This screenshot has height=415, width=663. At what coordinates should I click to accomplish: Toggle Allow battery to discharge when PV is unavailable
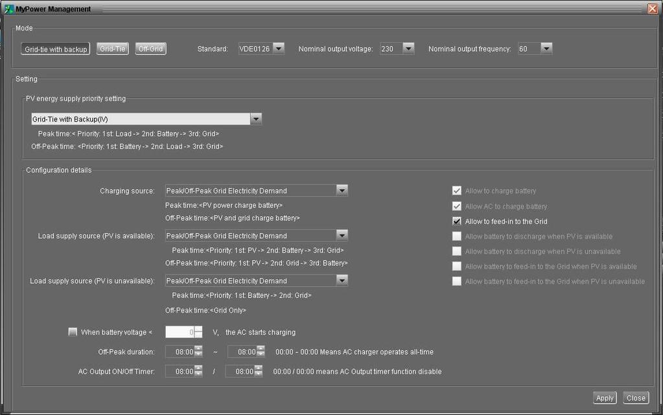(x=457, y=251)
